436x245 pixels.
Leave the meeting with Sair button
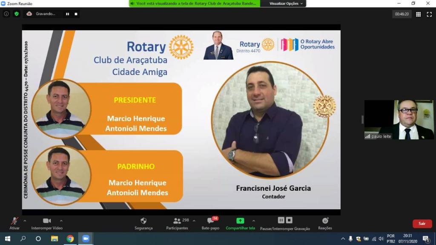pos(422,224)
